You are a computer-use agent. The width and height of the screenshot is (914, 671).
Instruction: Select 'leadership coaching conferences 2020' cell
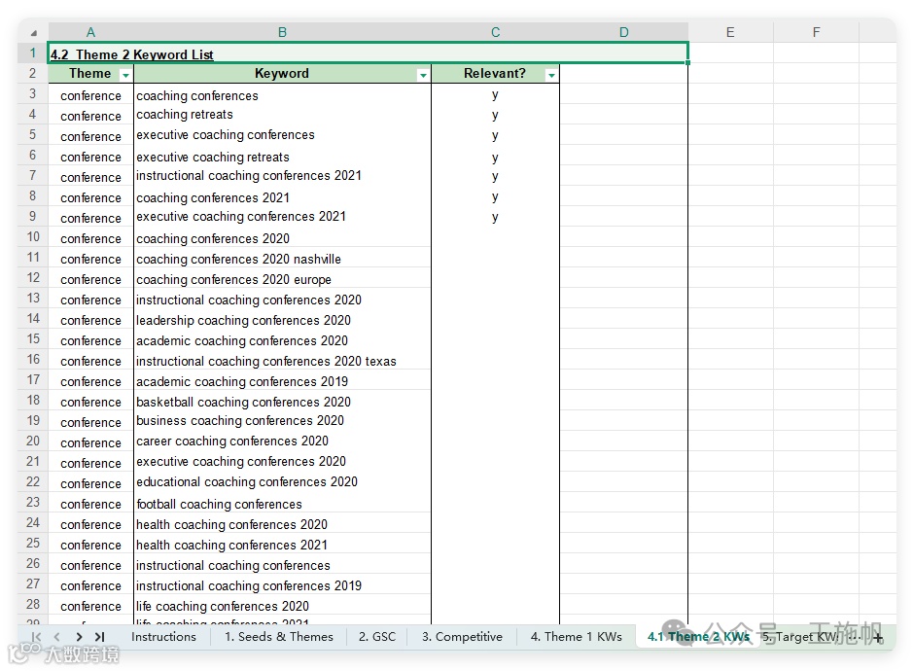point(283,320)
